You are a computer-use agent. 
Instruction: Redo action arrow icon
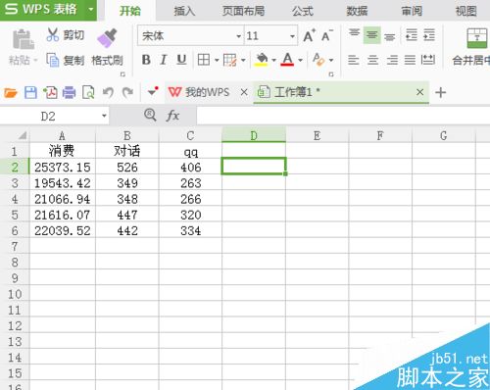click(127, 92)
